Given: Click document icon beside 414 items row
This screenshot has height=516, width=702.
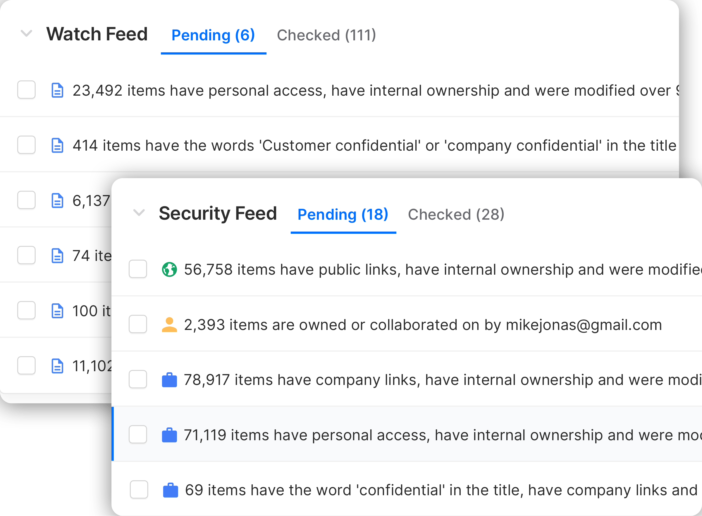Looking at the screenshot, I should click(57, 146).
